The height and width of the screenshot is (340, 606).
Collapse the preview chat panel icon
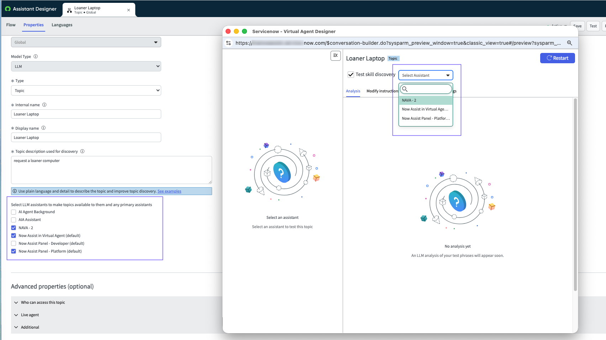click(x=336, y=55)
